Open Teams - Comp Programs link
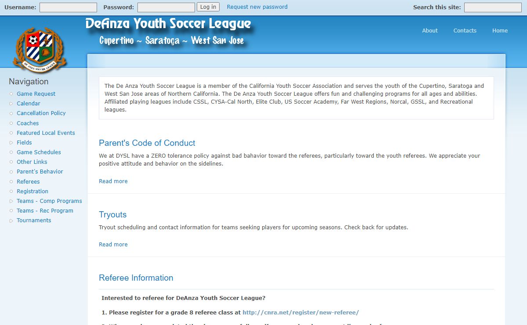This screenshot has width=527, height=325. 49,201
